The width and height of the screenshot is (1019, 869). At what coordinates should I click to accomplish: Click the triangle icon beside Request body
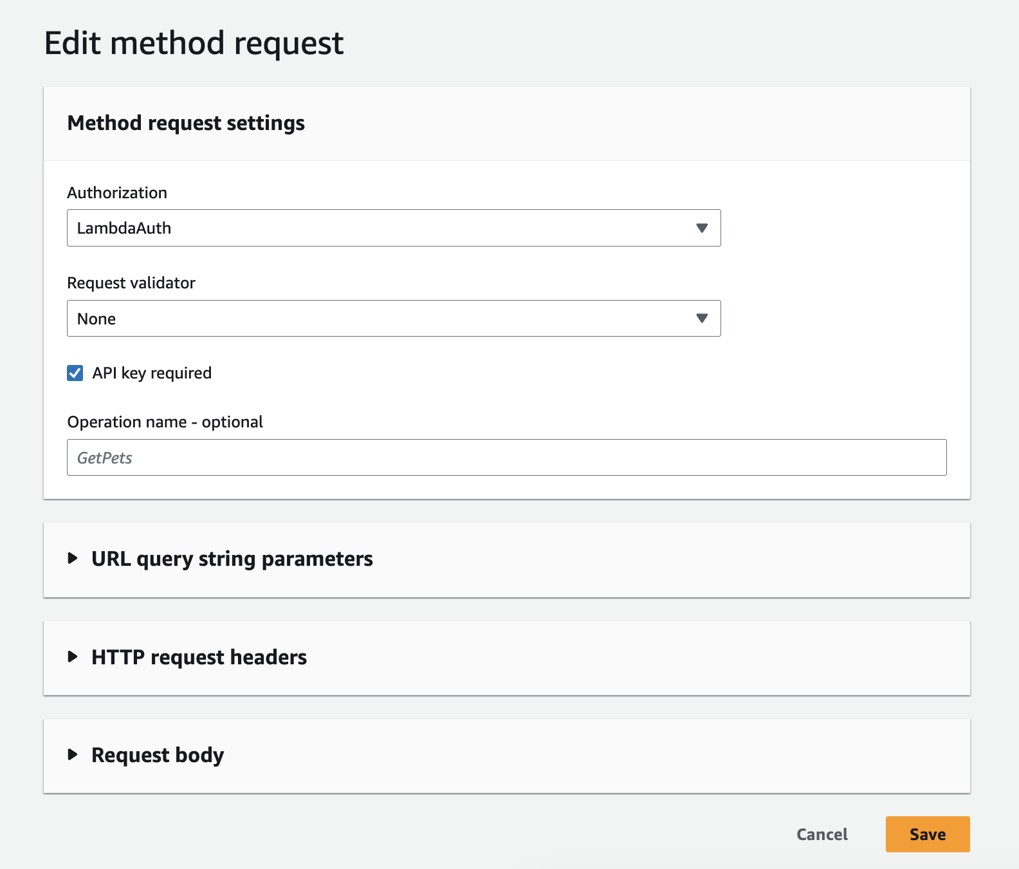[x=73, y=754]
